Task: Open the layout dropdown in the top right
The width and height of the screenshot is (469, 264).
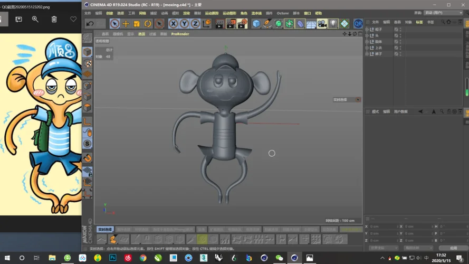Action: (443, 13)
